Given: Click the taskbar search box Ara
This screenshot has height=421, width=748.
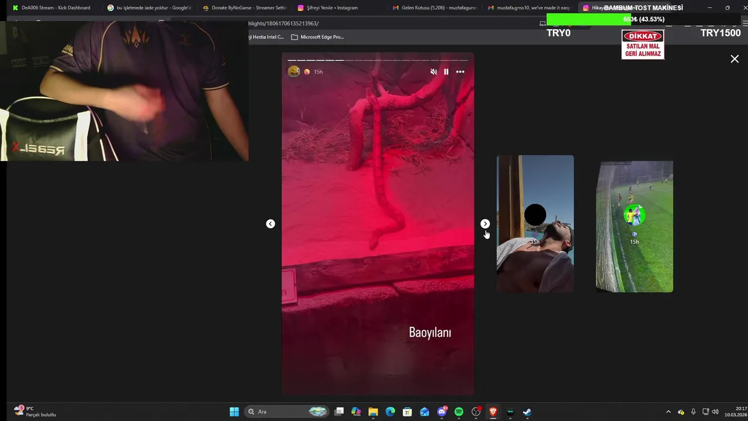Looking at the screenshot, I should (x=287, y=412).
